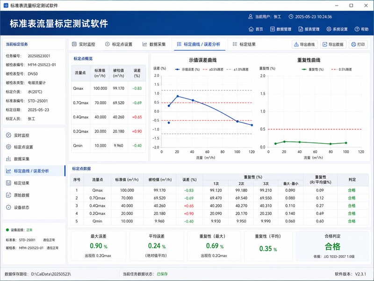Click the green 设备连接 status indicator
Image resolution: width=374 pixels, height=281 pixels.
click(x=7, y=230)
